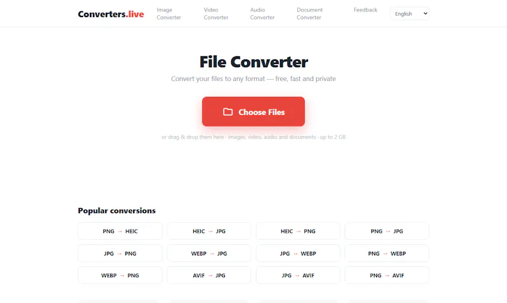Click the Choose Files button
This screenshot has height=303, width=507.
point(253,112)
